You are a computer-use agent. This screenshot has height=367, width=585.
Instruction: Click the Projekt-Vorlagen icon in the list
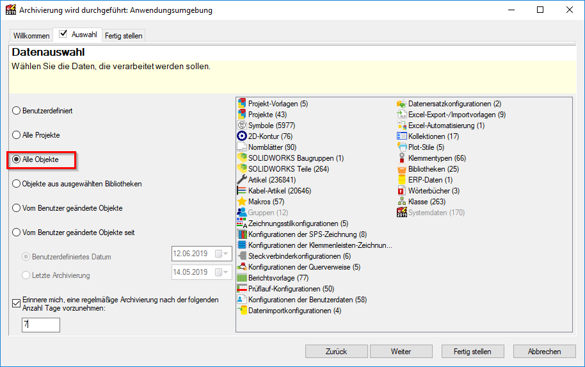[x=242, y=104]
